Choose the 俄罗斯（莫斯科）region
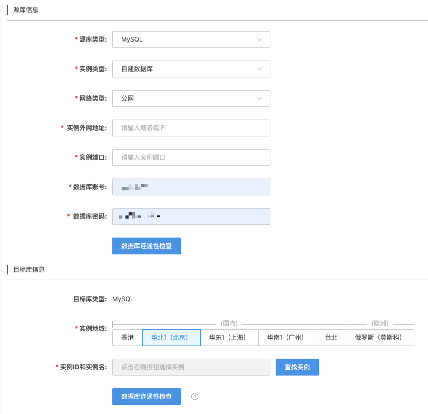 click(380, 338)
